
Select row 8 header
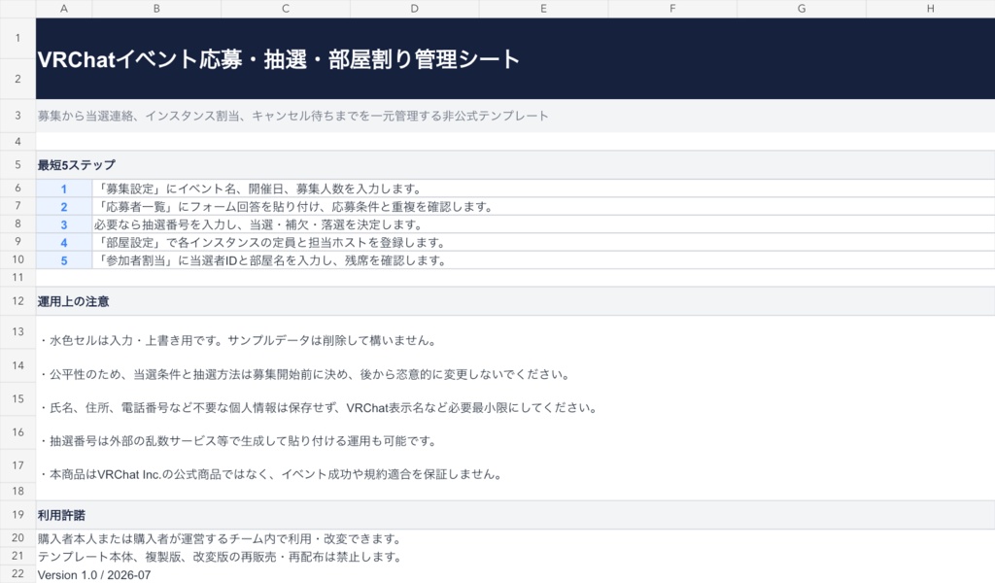point(17,223)
